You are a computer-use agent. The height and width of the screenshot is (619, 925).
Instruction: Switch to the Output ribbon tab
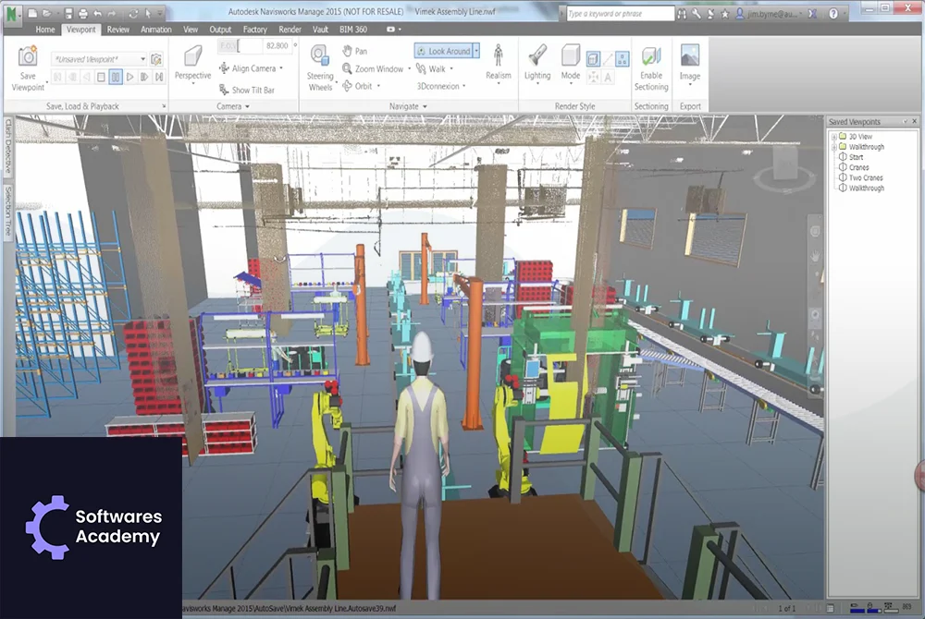(220, 30)
